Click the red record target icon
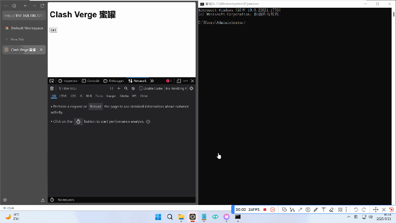The width and height of the screenshot is (396, 223). (x=391, y=210)
